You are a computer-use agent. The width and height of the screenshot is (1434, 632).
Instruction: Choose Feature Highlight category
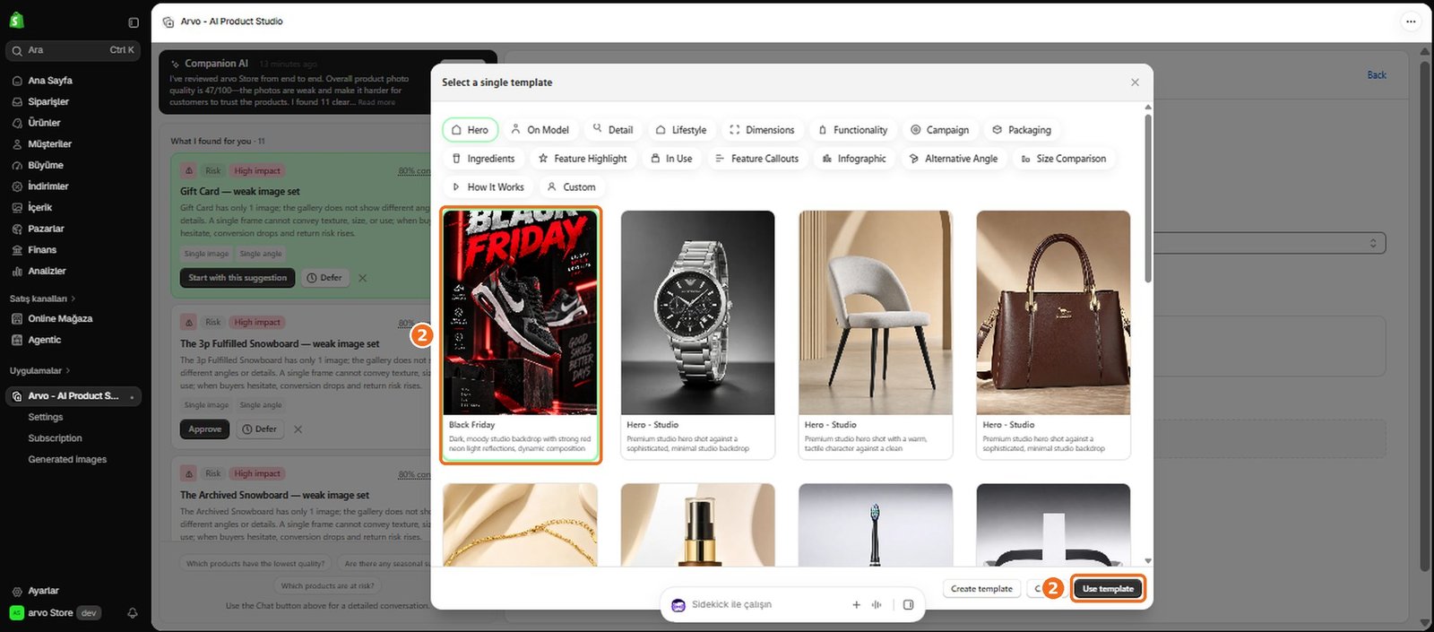point(583,159)
